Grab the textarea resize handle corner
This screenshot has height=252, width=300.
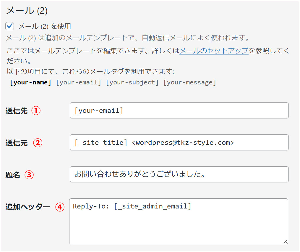pos(285,241)
